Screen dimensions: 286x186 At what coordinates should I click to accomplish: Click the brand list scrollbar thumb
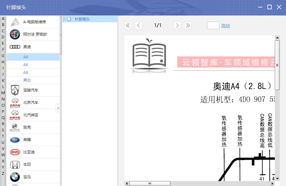61,35
